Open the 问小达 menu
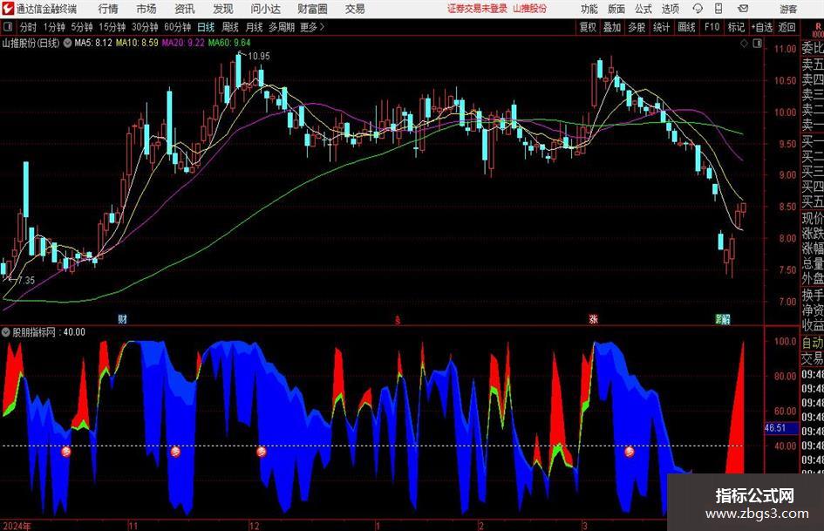824x531 pixels. [266, 9]
